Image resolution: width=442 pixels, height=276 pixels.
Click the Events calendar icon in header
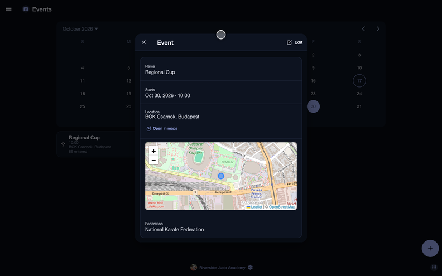[26, 9]
